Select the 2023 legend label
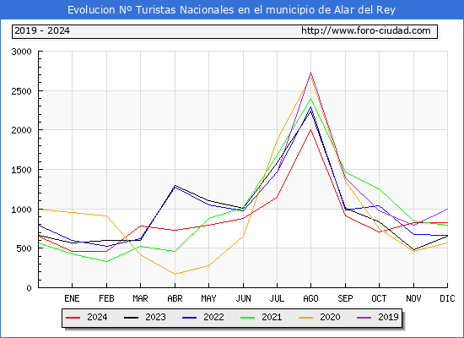 155,317
